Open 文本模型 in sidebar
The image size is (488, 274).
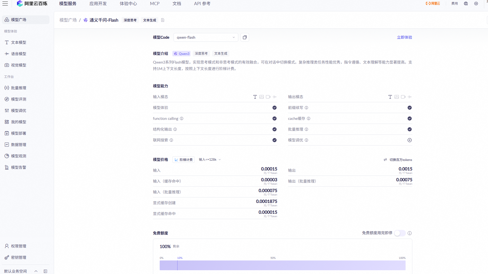[x=26, y=42]
